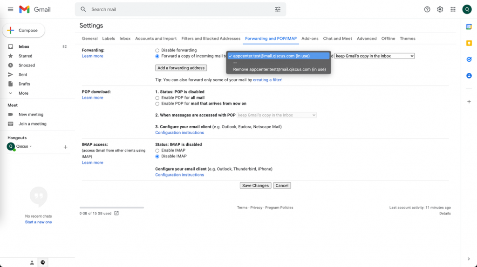The height and width of the screenshot is (267, 477).
Task: Show search options filter icon
Action: (278, 9)
